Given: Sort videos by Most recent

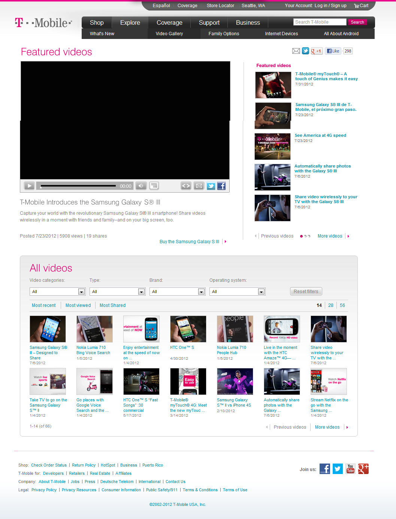Looking at the screenshot, I should coord(43,305).
